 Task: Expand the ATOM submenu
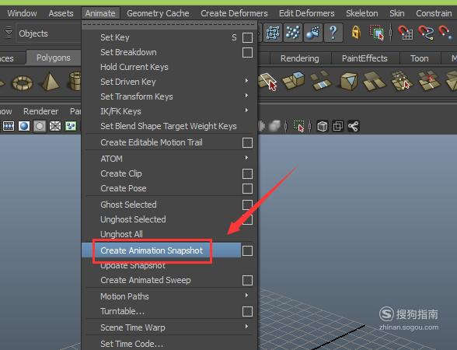246,157
